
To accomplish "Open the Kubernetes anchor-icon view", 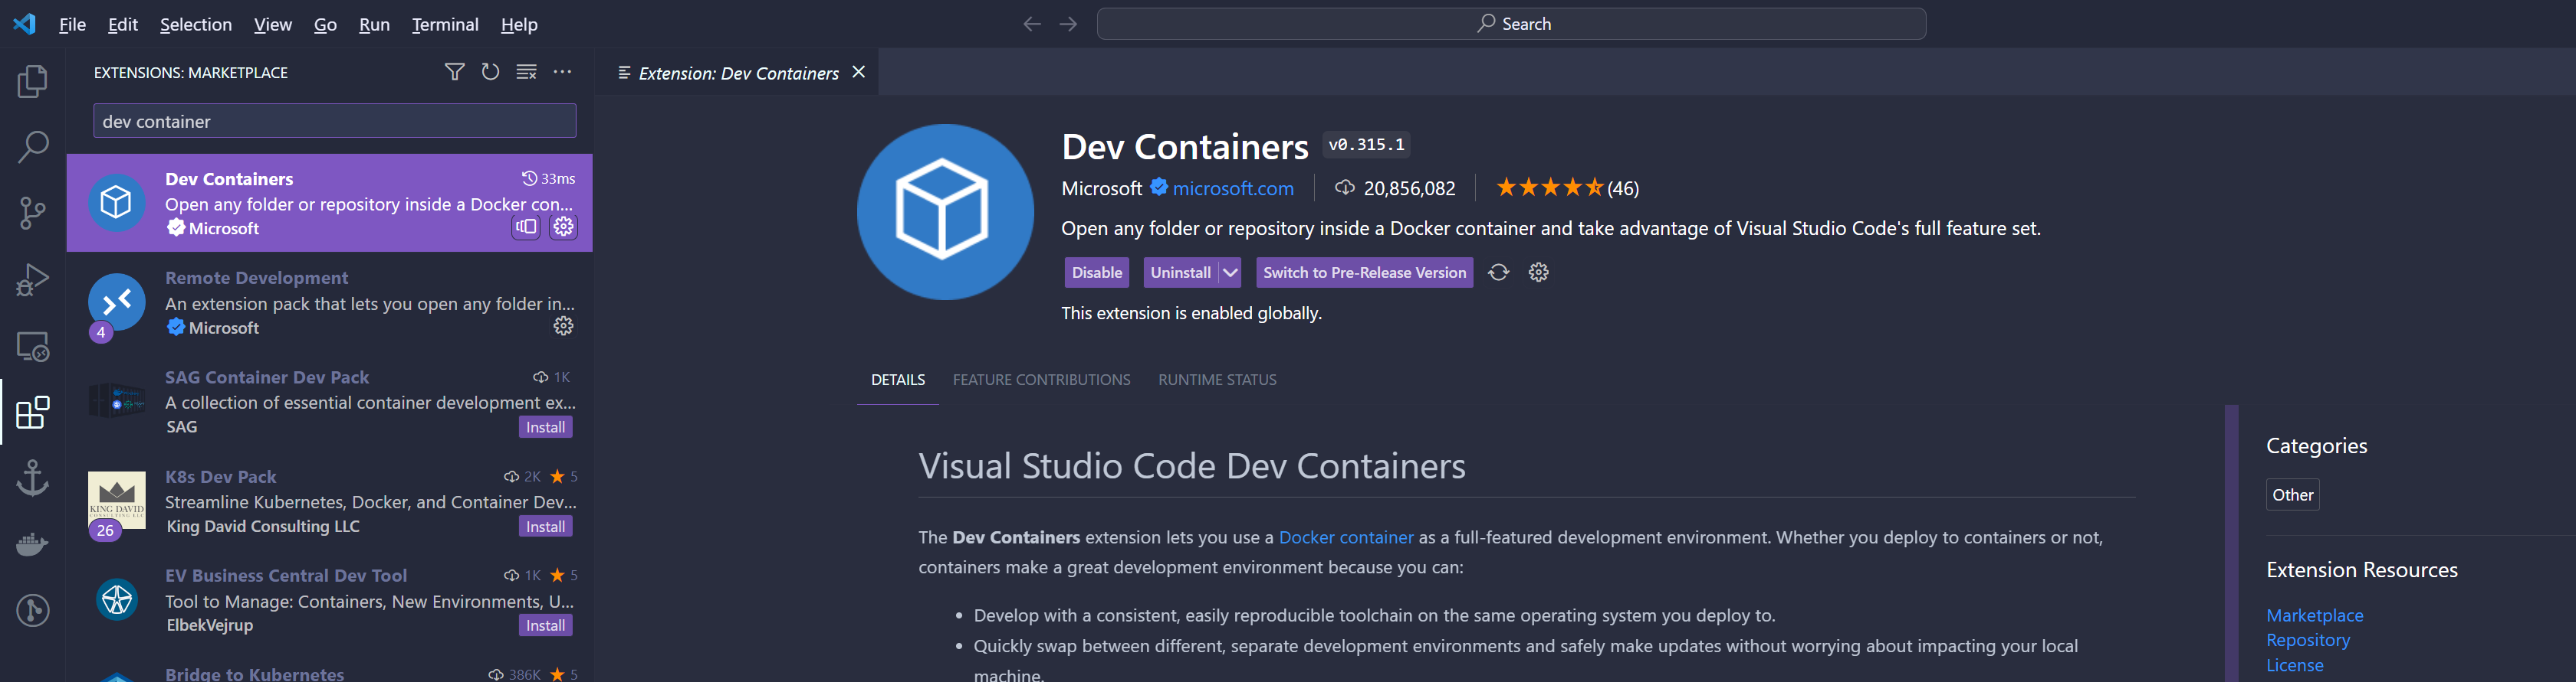I will [33, 478].
